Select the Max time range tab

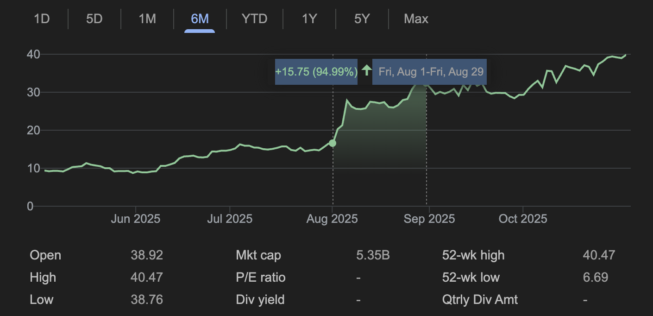click(x=416, y=19)
